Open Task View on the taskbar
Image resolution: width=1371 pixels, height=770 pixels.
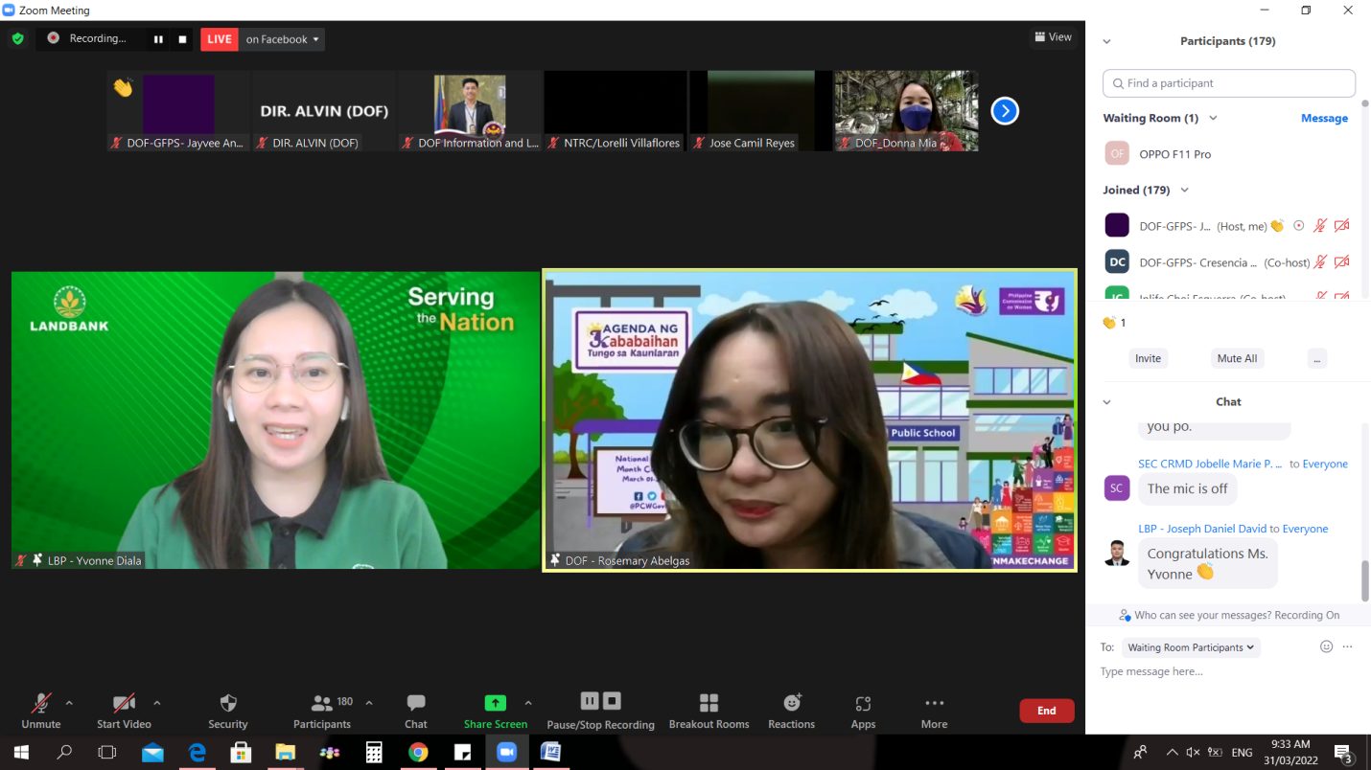tap(107, 752)
